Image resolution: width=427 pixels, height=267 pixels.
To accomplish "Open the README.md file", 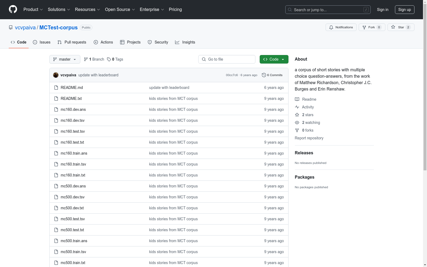I will [72, 88].
